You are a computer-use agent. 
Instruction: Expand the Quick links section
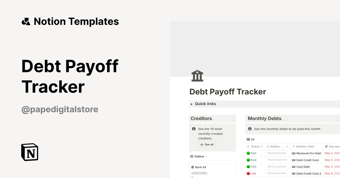192,104
